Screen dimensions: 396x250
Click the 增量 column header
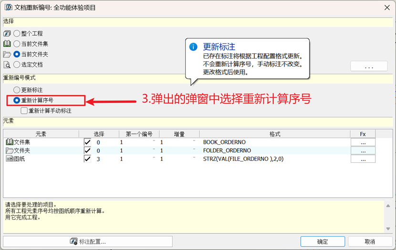click(x=179, y=134)
